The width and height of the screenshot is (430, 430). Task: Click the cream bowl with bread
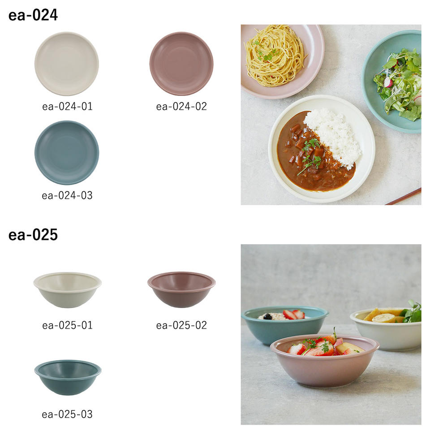(x=386, y=329)
